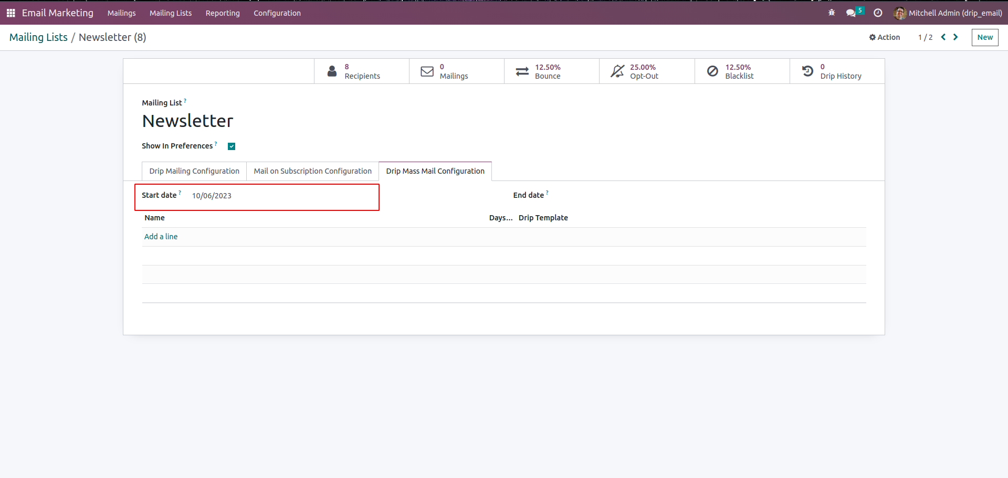
Task: Open the Configuration menu
Action: tap(277, 13)
